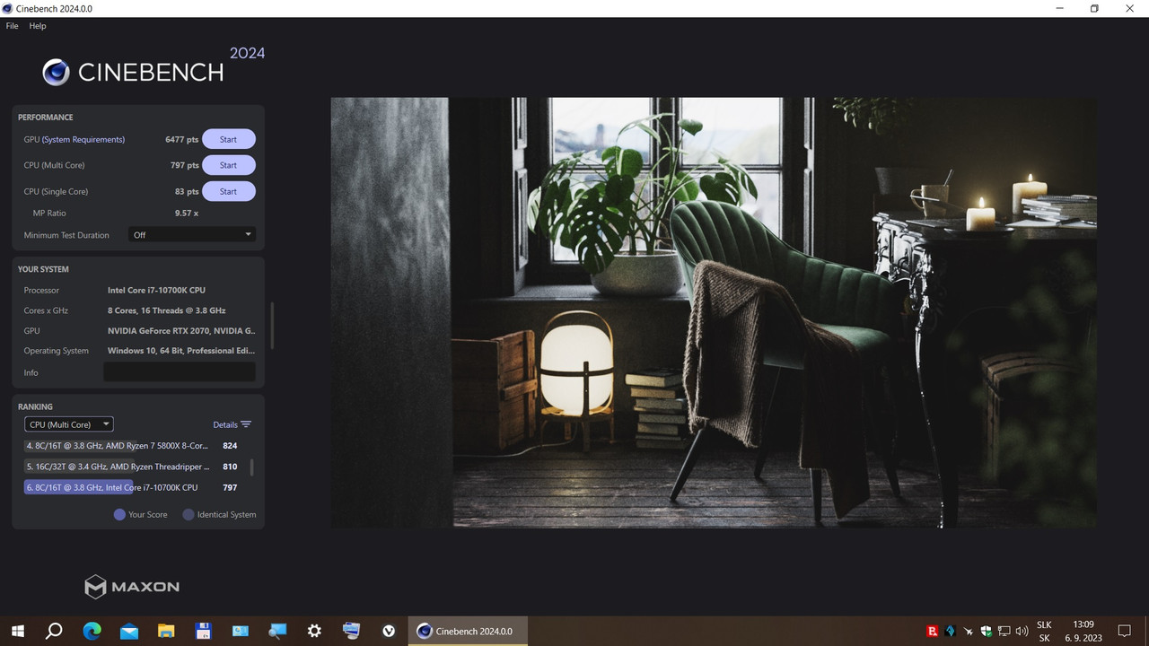Screen dimensions: 1149x646
Task: Click the GPU score 6477 pts
Action: (x=182, y=139)
